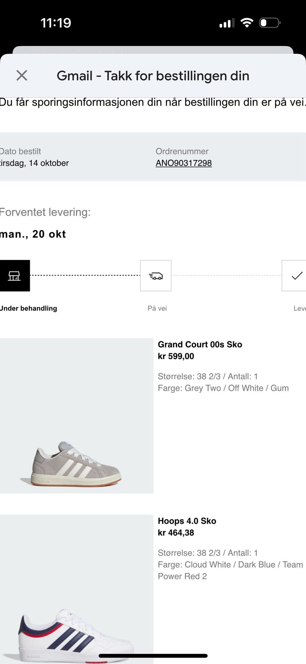Tap the sheet title Takk for bestillingen din
The width and height of the screenshot is (306, 664).
click(153, 76)
